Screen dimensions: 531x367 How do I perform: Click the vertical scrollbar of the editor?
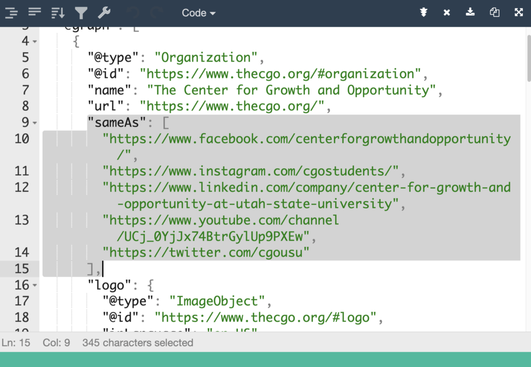pos(528,58)
